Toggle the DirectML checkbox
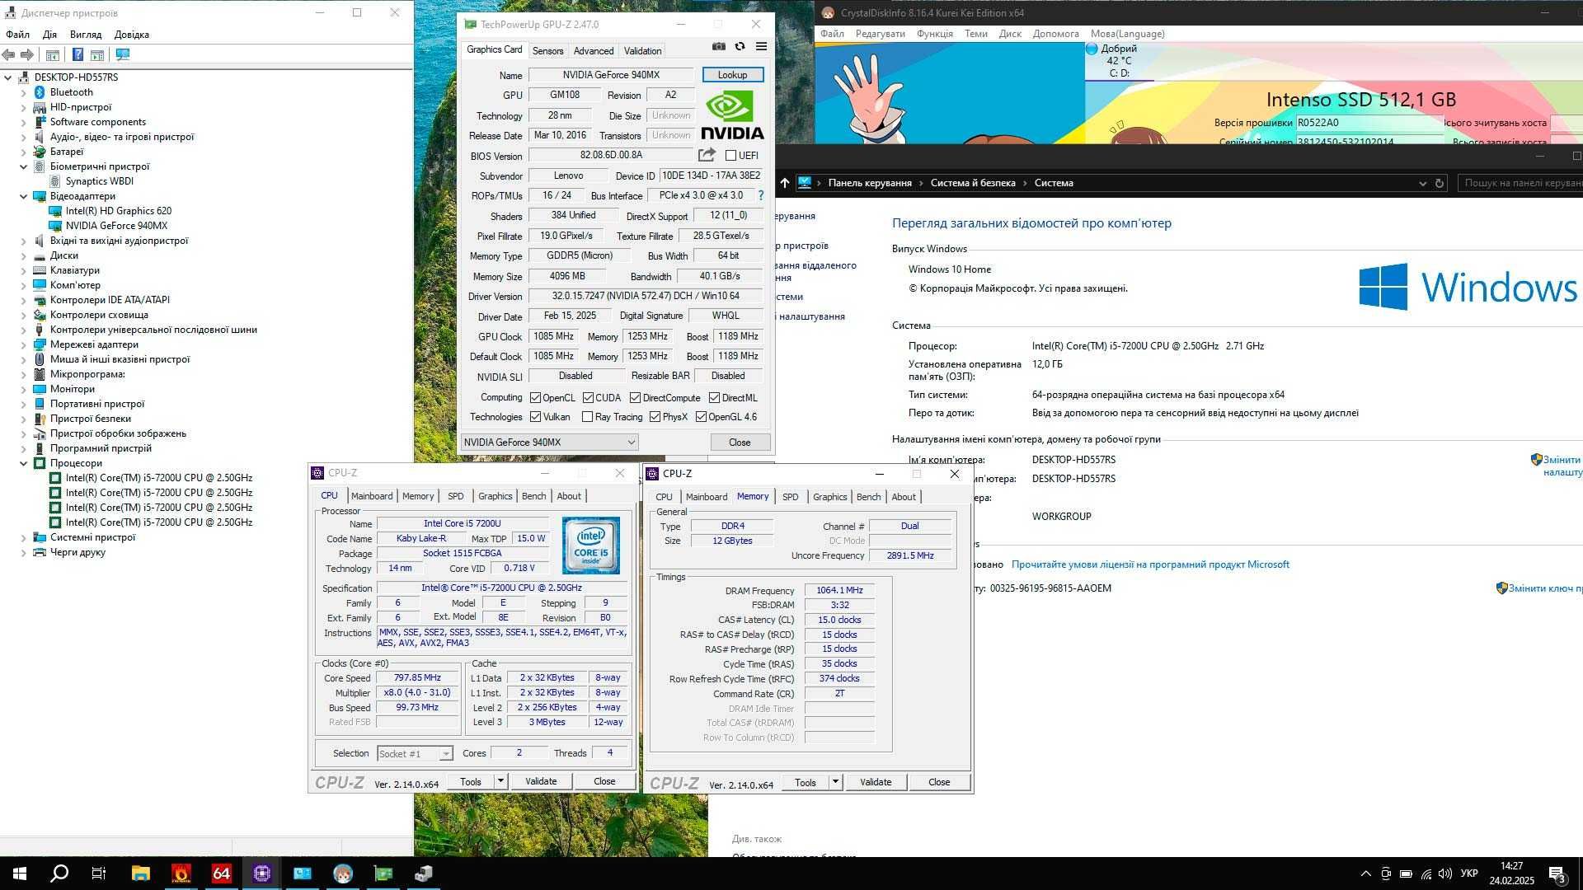 [x=714, y=397]
